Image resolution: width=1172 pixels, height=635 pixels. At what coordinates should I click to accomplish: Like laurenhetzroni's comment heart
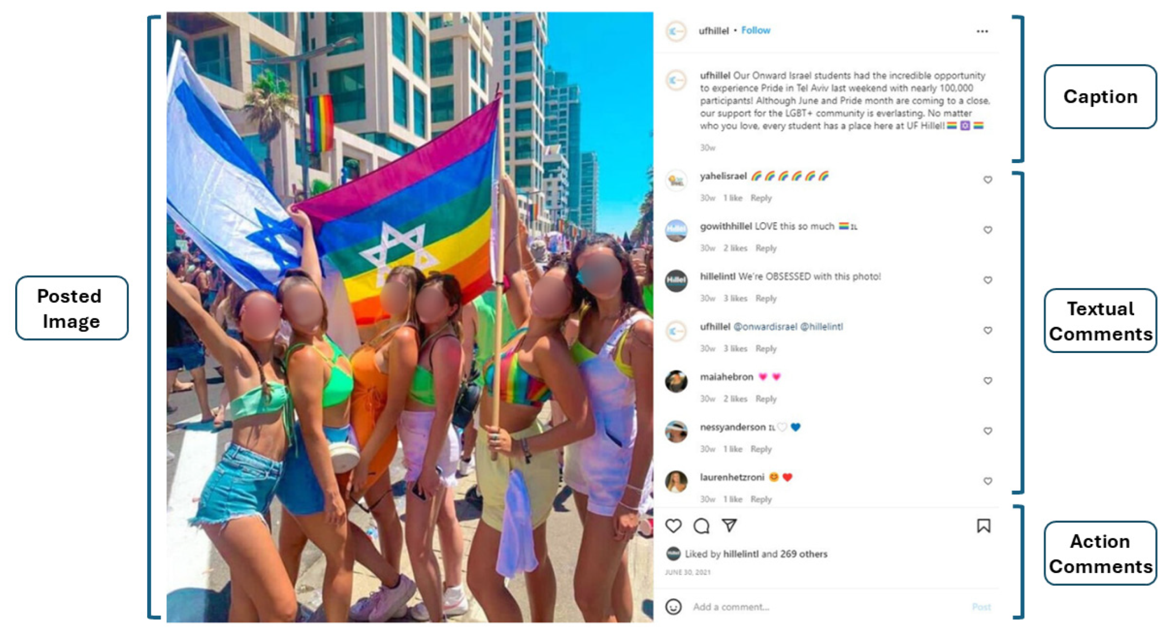(987, 481)
